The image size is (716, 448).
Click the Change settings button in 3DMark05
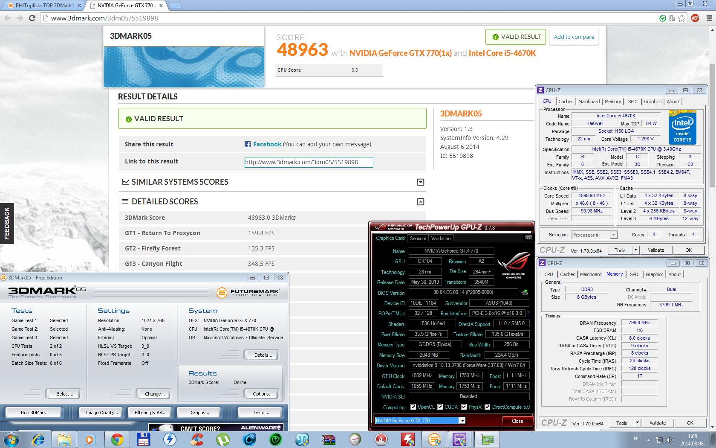(155, 394)
